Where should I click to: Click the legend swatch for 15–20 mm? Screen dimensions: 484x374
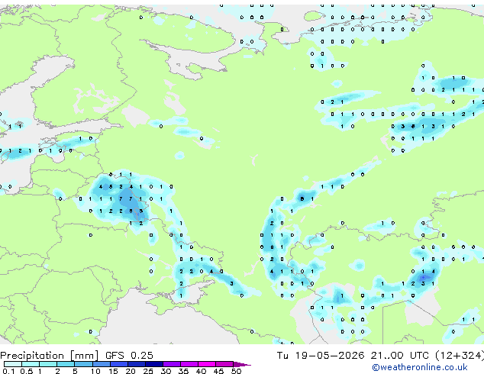point(119,364)
